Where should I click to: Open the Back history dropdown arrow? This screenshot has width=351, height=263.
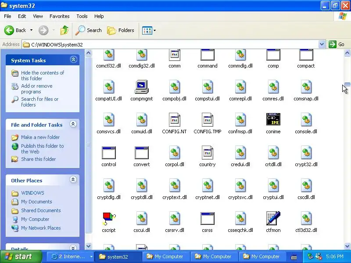click(x=31, y=30)
